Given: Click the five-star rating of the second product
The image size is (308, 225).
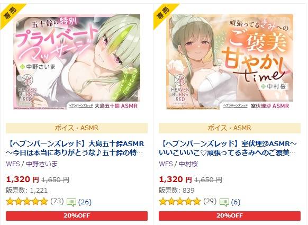Looking at the screenshot, I should 180,202.
